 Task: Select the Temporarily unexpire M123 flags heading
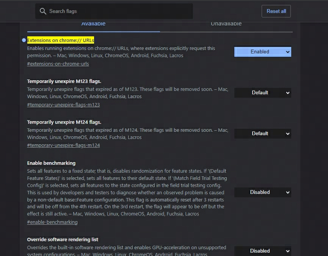(x=64, y=81)
